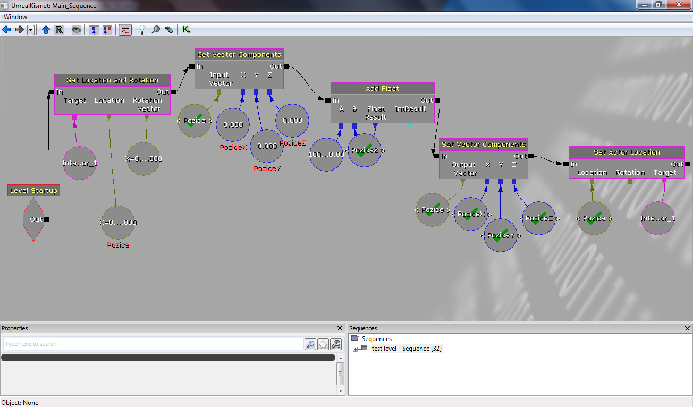Select the Pozice vector variable circle
The height and width of the screenshot is (408, 693).
point(118,223)
